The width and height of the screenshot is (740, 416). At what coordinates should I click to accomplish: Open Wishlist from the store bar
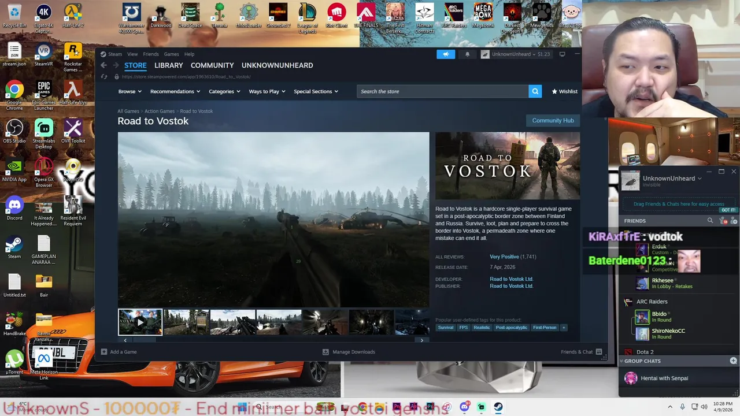565,91
